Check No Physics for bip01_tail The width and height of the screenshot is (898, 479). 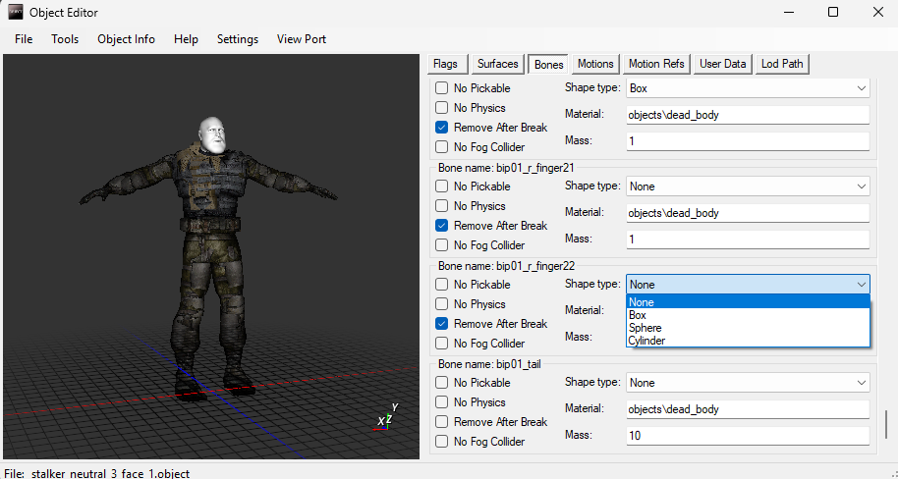click(442, 402)
